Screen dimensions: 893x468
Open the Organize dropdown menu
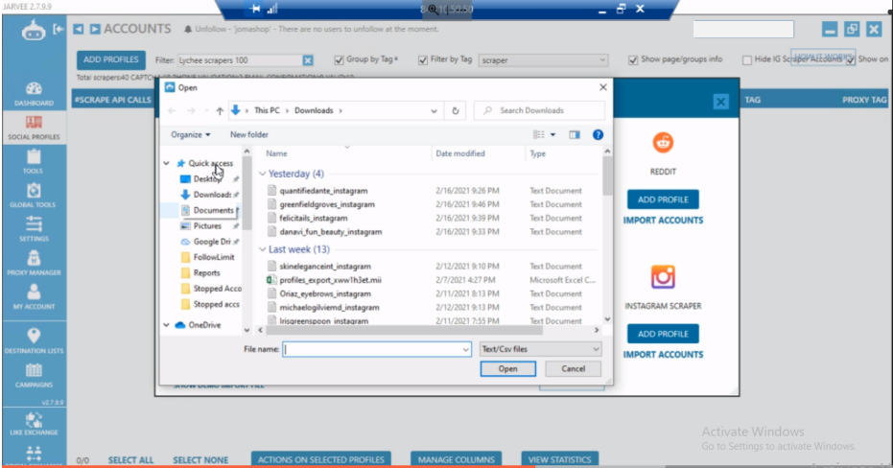click(x=190, y=135)
